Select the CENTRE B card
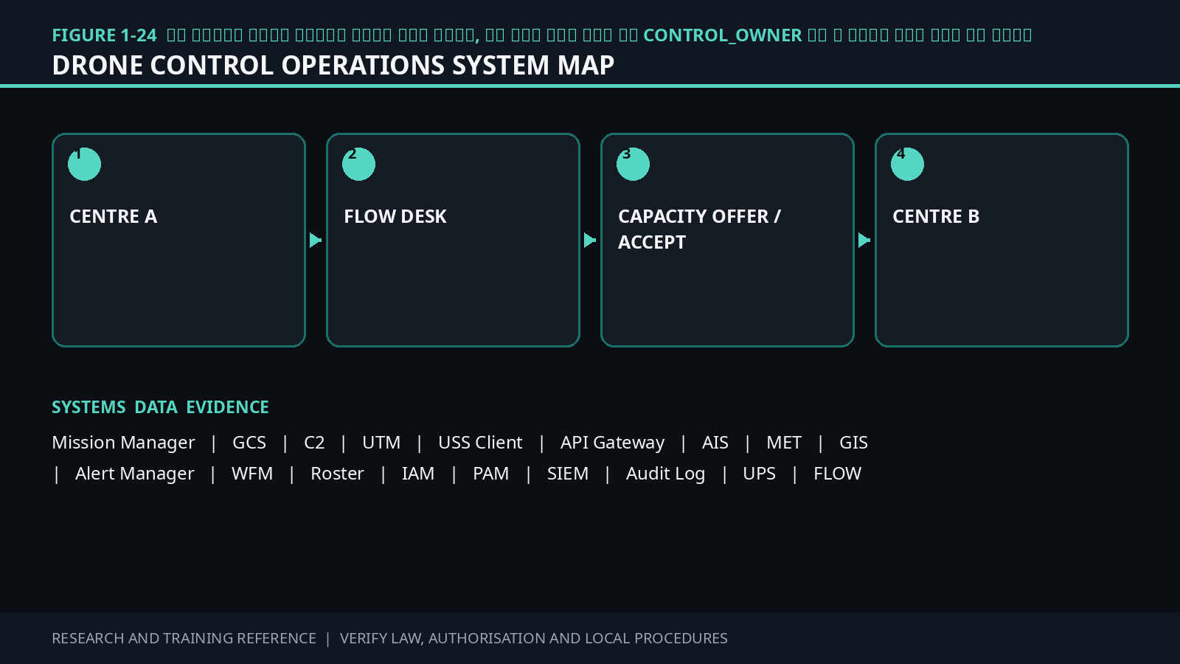Image resolution: width=1180 pixels, height=664 pixels. coord(1002,240)
